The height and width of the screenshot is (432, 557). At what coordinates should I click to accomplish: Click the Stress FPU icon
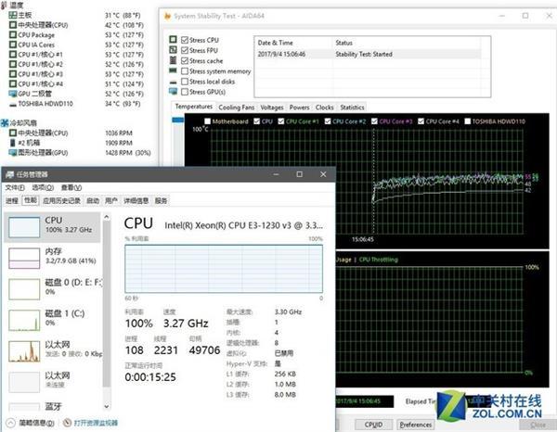[173, 50]
